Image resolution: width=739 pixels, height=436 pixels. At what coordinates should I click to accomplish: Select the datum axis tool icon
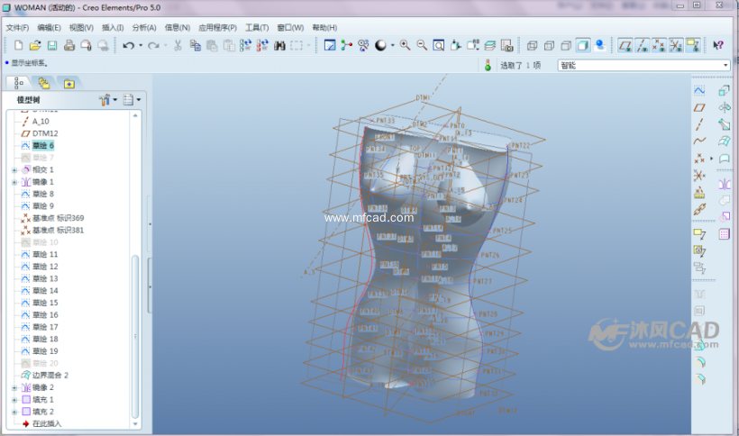(698, 123)
